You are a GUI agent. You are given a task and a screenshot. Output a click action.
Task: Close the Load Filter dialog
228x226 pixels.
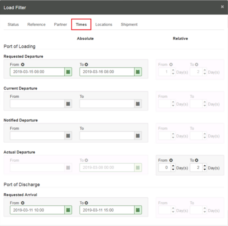point(222,7)
